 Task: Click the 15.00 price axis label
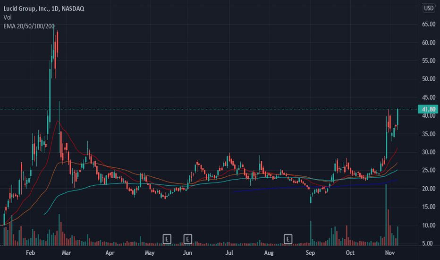[x=429, y=207]
